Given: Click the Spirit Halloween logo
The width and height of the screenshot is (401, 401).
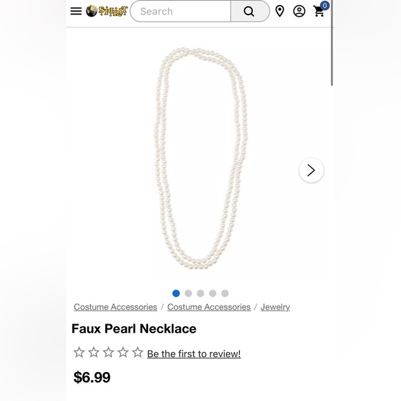Looking at the screenshot, I should (x=106, y=11).
